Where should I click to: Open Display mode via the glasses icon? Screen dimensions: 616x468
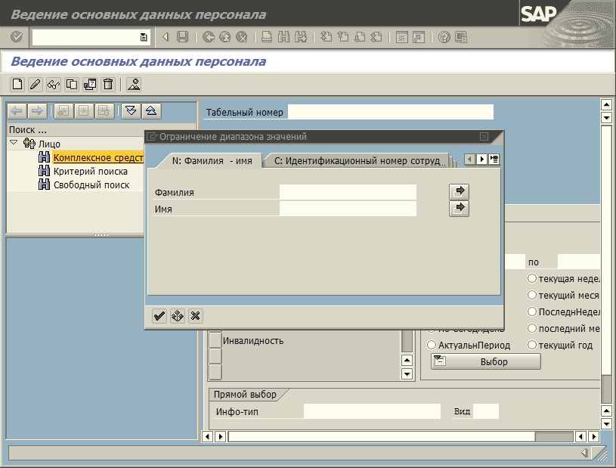[x=53, y=85]
